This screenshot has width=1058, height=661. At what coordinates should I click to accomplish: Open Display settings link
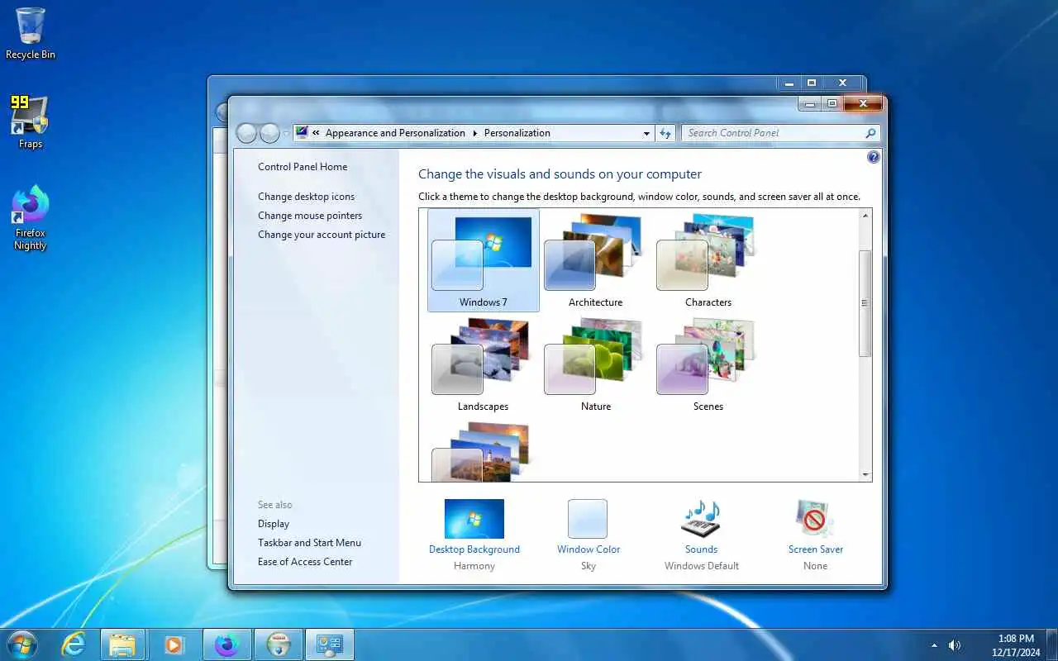click(274, 524)
